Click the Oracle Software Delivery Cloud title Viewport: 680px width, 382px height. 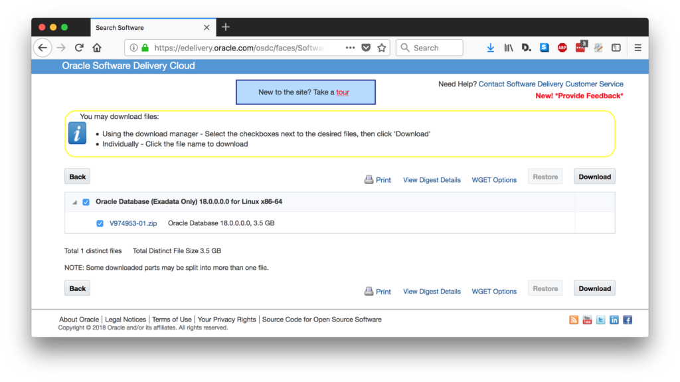point(128,66)
